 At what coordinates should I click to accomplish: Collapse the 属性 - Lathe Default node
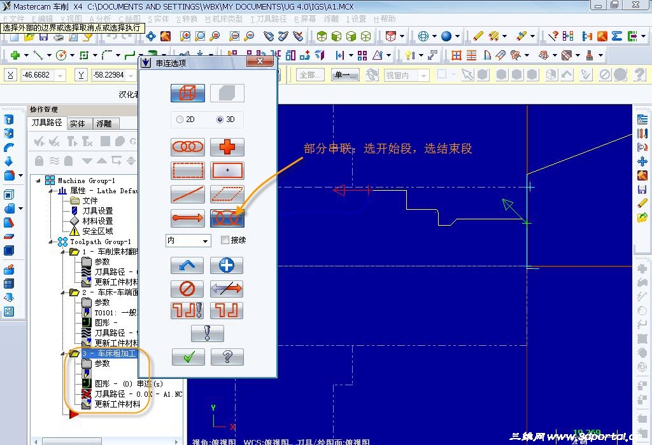pos(51,191)
